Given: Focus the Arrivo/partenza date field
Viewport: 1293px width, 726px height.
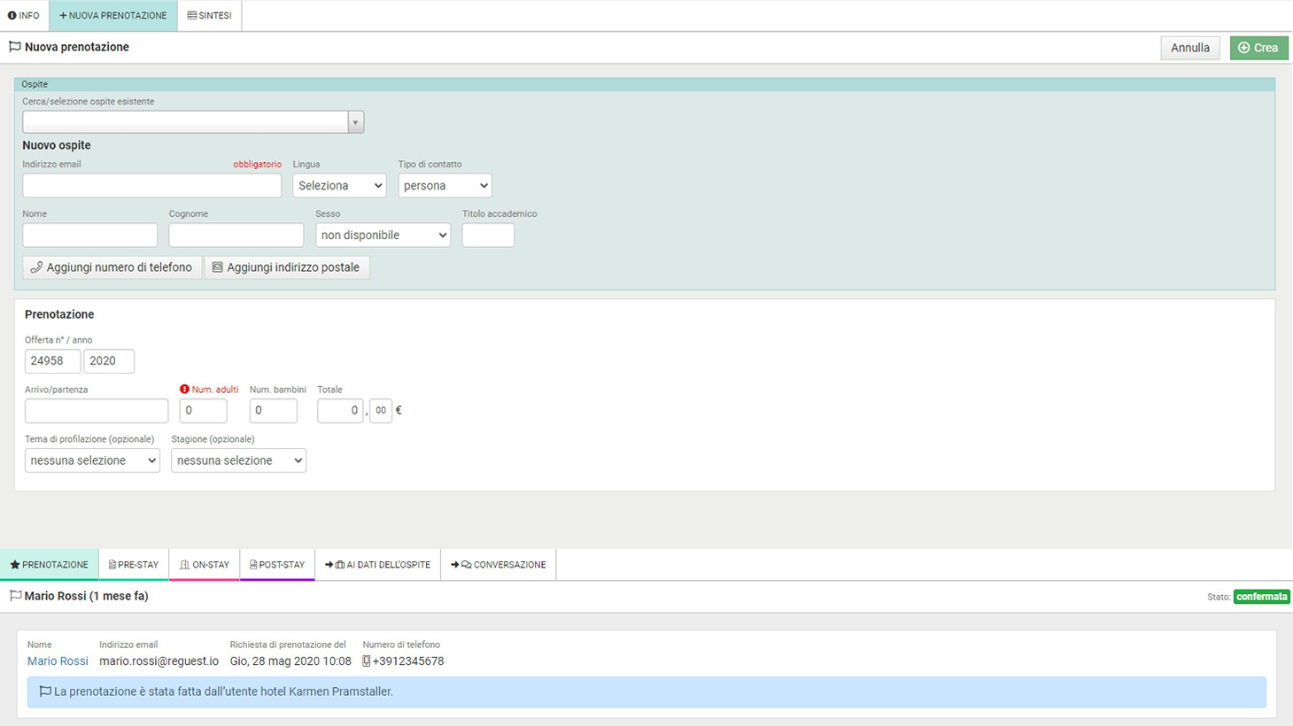Looking at the screenshot, I should 97,411.
